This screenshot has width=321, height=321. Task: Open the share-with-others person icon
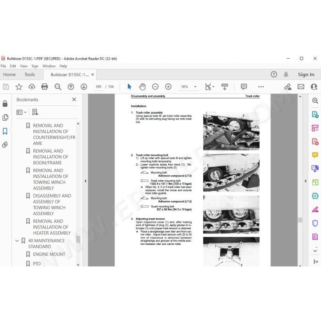pos(314,87)
